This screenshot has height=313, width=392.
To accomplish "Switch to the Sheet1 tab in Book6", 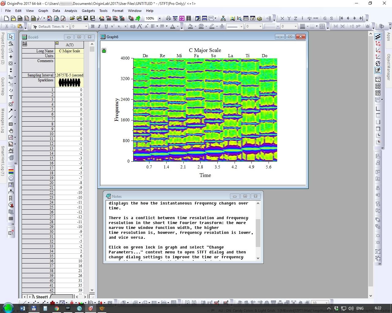I will (42, 297).
